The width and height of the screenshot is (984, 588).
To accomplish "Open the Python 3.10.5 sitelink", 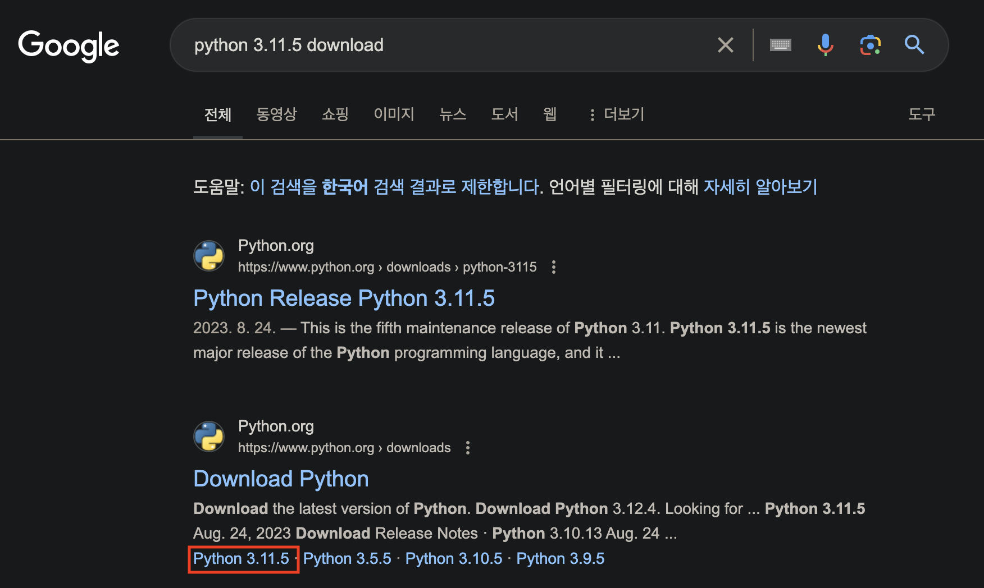I will click(454, 559).
